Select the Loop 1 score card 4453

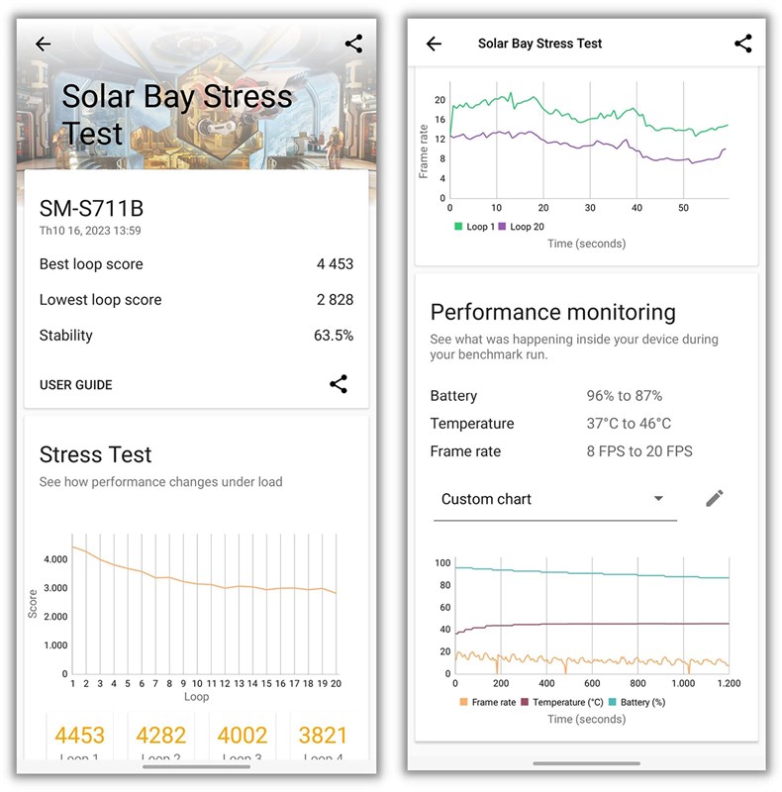[79, 737]
